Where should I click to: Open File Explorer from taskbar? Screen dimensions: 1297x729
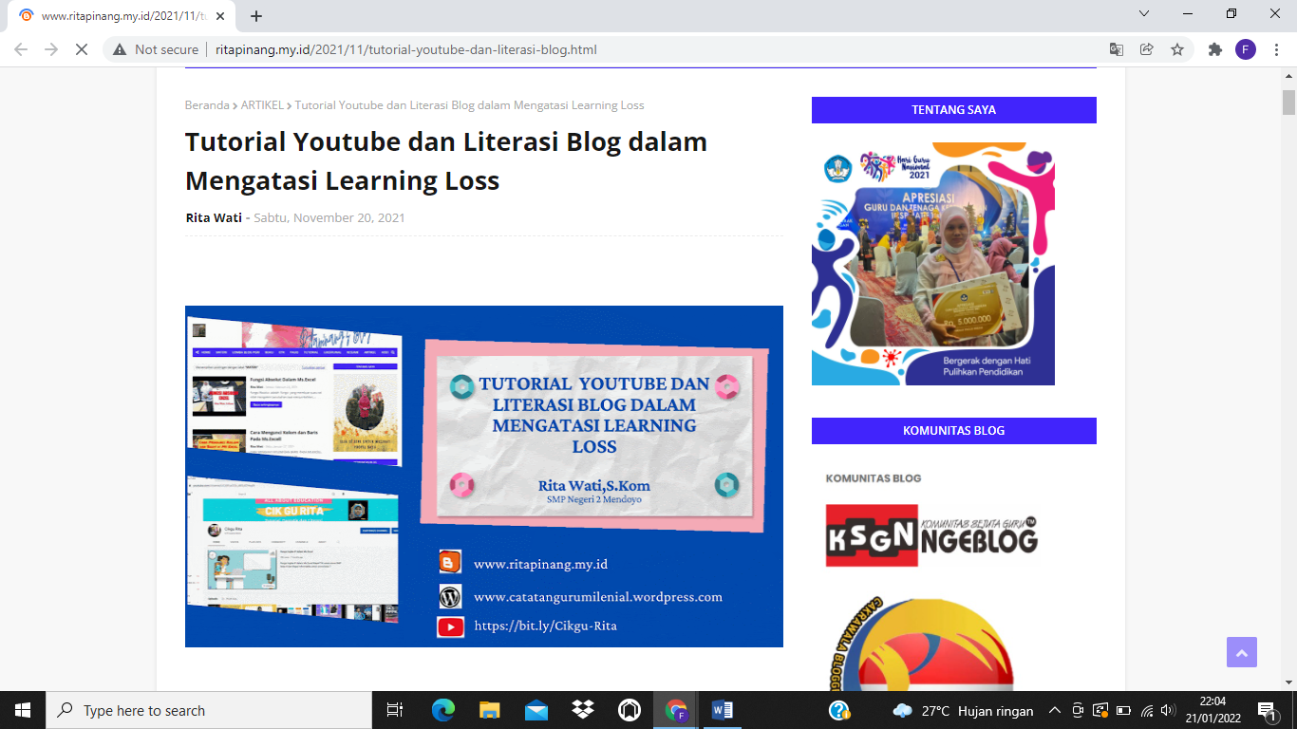click(x=489, y=710)
